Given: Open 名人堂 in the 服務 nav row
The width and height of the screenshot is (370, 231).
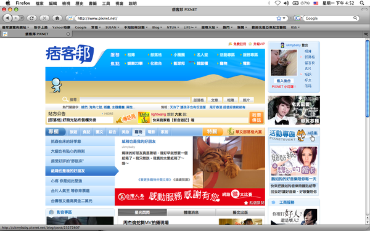Looking at the screenshot, I should click(202, 55).
